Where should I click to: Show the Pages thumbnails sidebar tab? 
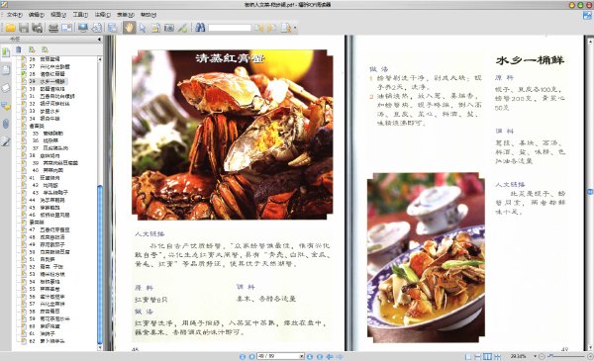[6, 70]
